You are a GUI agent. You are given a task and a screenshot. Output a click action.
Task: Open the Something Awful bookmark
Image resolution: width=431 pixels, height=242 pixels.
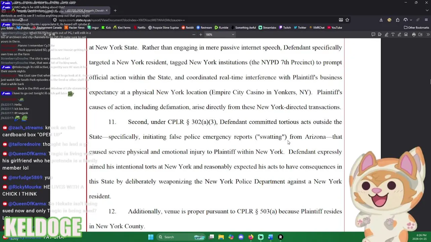click(x=243, y=28)
